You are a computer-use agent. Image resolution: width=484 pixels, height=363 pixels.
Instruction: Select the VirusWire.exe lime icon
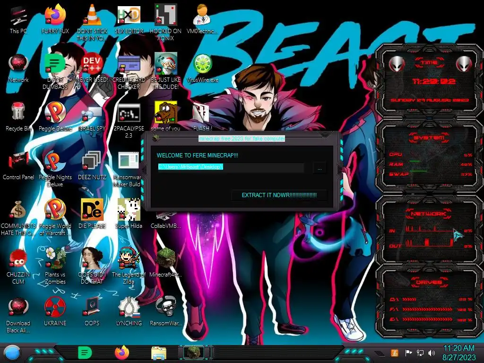pyautogui.click(x=202, y=69)
